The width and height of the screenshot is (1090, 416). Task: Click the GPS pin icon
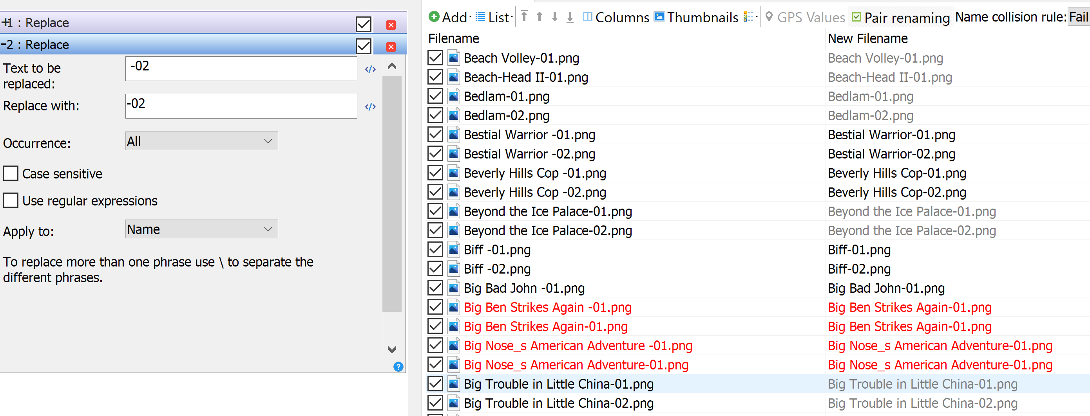[x=769, y=16]
